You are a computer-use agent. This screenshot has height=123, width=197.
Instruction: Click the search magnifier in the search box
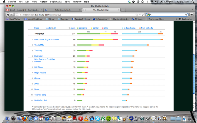click(x=186, y=15)
